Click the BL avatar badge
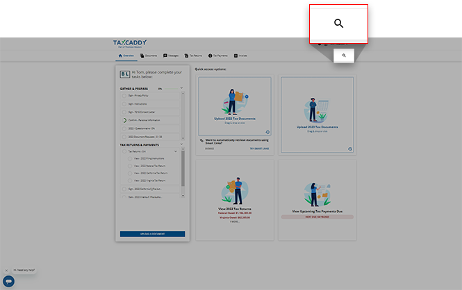The image size is (462, 290). tap(124, 74)
